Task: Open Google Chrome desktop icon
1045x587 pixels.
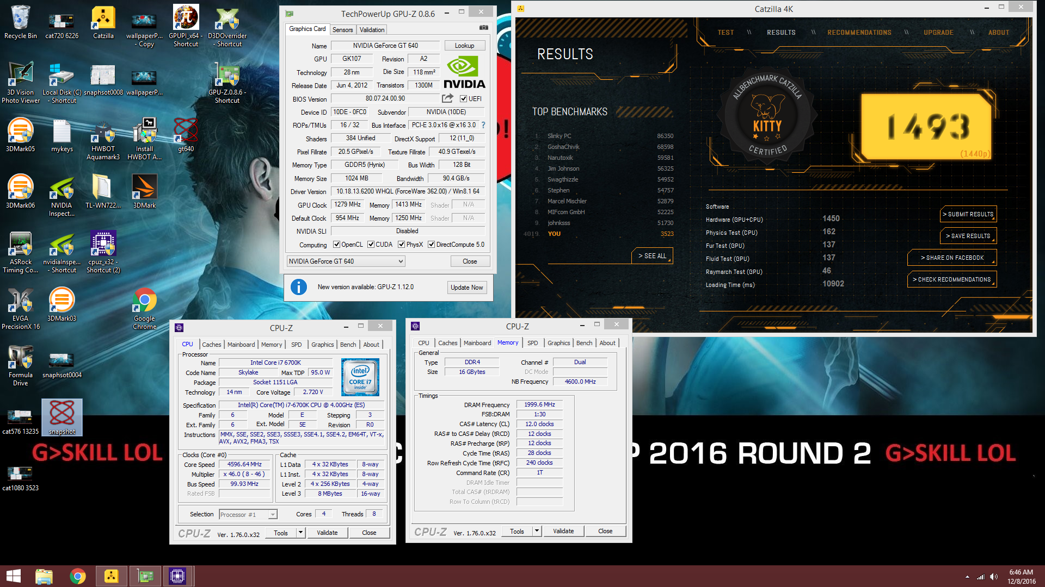Action: (144, 309)
